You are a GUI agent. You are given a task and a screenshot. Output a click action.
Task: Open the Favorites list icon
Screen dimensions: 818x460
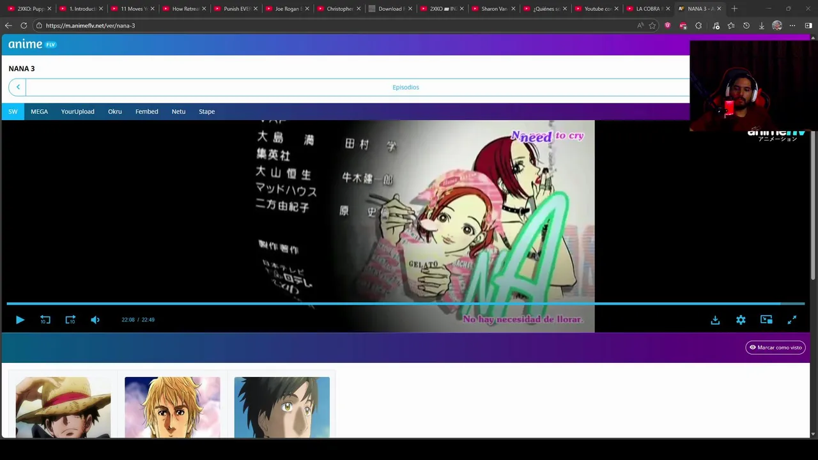[x=730, y=26]
